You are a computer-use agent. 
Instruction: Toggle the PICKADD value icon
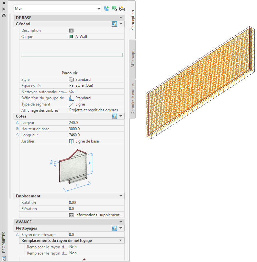106,8
